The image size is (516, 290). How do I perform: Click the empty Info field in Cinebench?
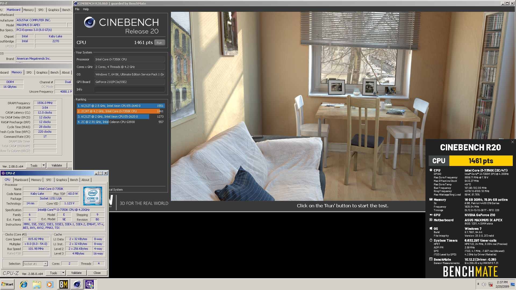(x=130, y=89)
